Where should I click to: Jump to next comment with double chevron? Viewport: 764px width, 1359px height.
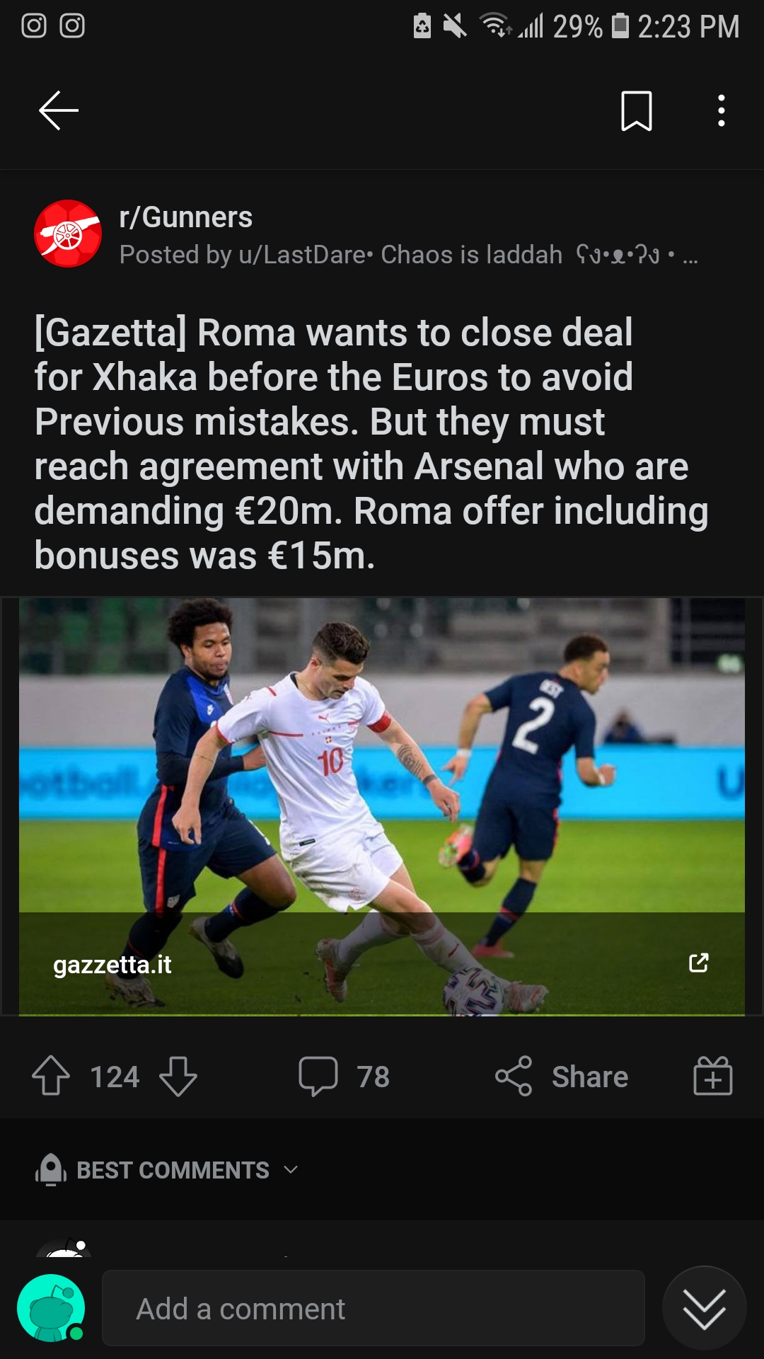[x=704, y=1308]
